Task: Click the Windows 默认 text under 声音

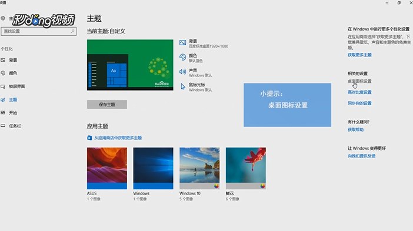Action: [201, 75]
